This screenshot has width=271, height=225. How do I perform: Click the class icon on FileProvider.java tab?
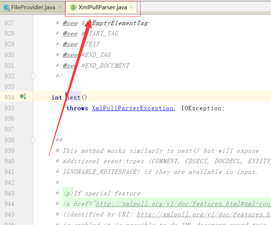point(6,8)
